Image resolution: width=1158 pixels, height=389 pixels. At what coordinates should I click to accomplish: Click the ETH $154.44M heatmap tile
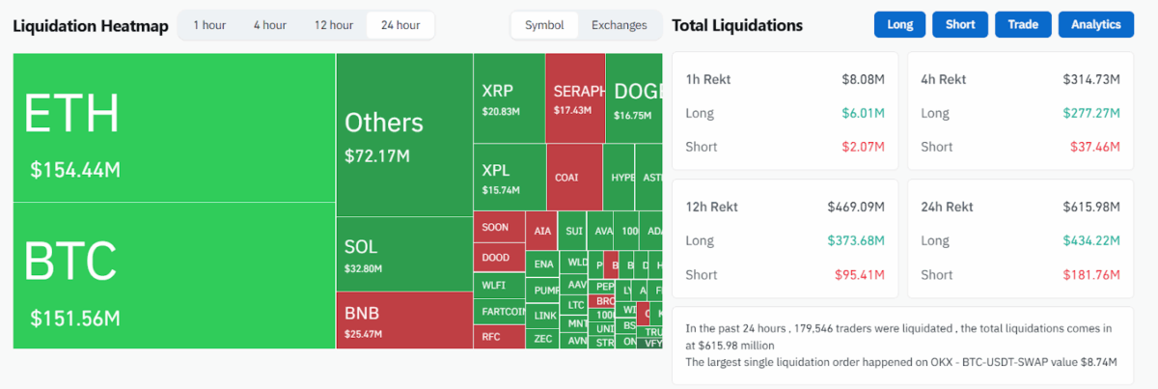(174, 127)
